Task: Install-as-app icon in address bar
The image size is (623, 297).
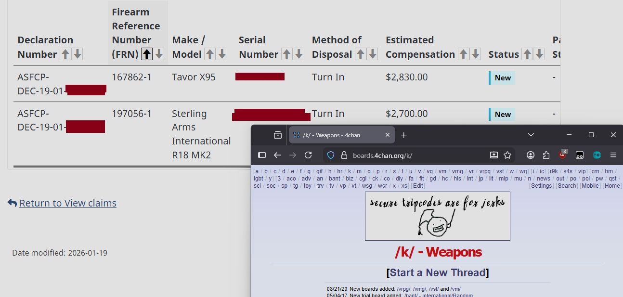Action: (x=493, y=155)
